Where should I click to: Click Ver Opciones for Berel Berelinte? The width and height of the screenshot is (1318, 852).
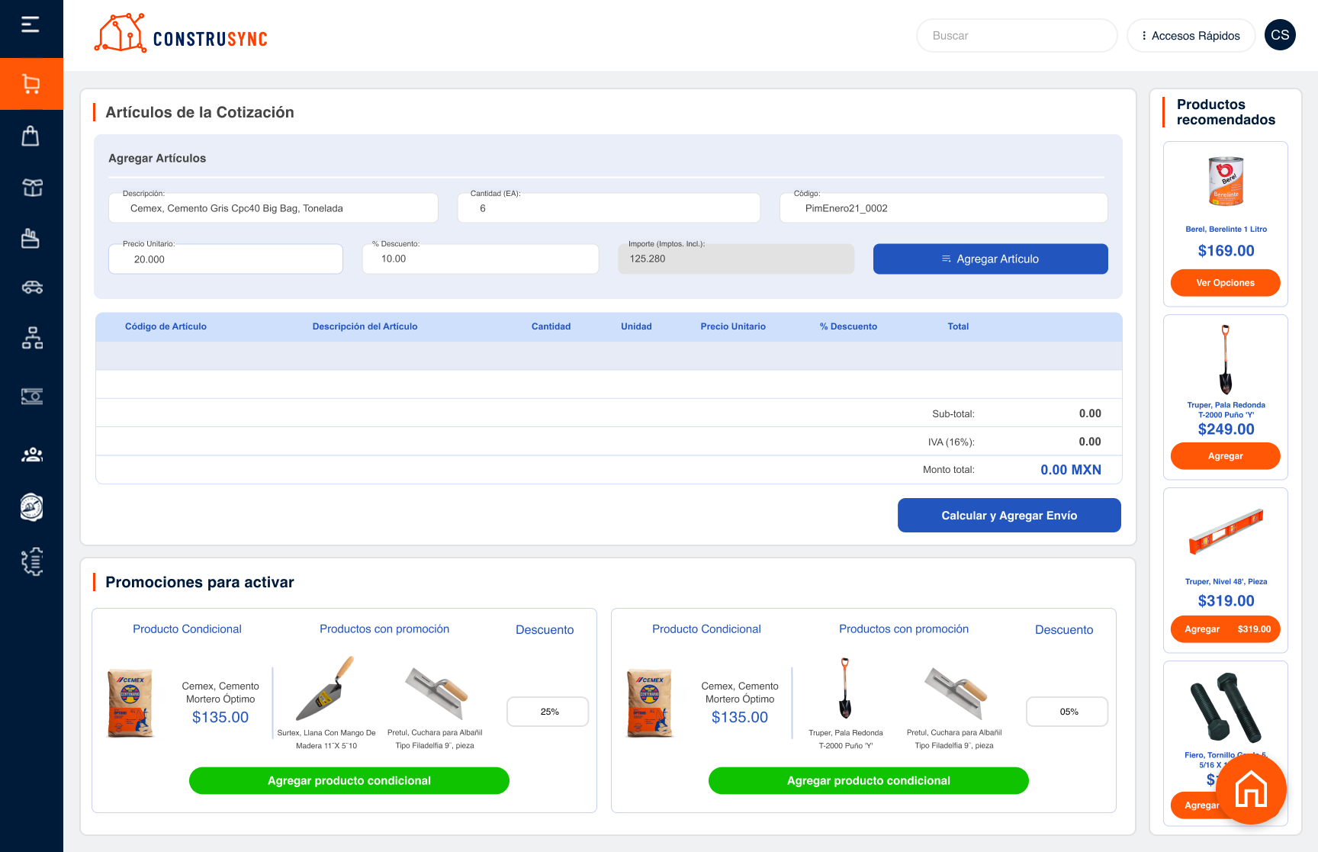[1225, 283]
